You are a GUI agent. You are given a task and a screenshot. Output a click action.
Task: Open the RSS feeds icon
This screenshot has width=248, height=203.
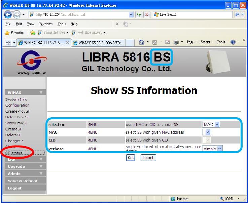point(154,42)
